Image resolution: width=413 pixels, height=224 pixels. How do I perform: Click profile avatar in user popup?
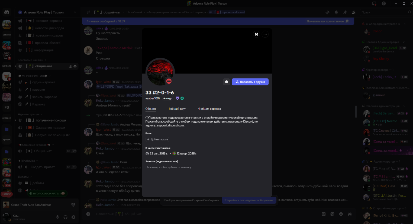(160, 72)
